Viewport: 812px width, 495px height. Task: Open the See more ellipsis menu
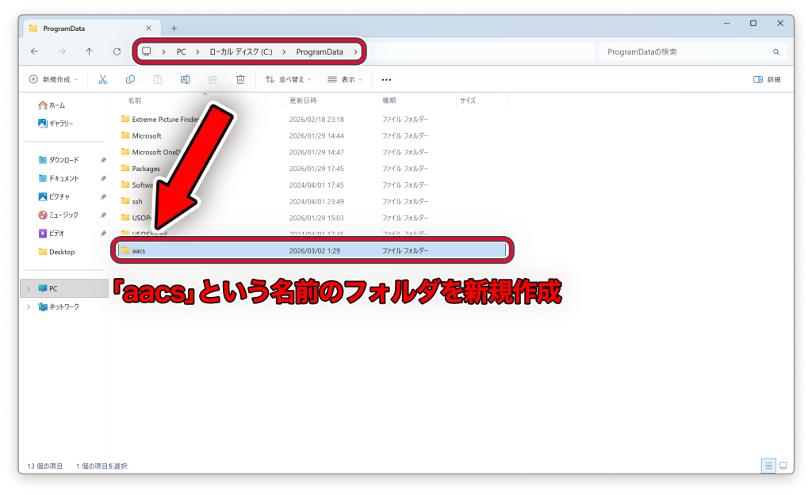(x=386, y=79)
